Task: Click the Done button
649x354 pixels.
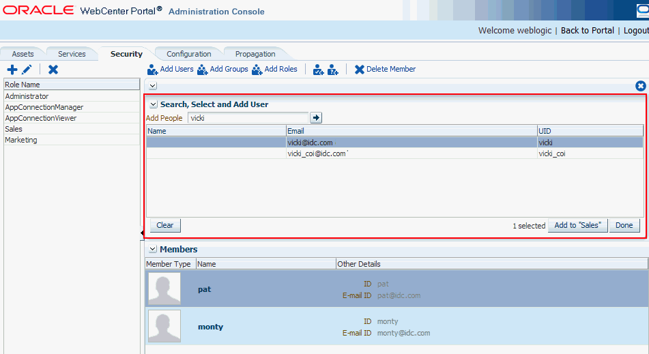Action: [624, 225]
